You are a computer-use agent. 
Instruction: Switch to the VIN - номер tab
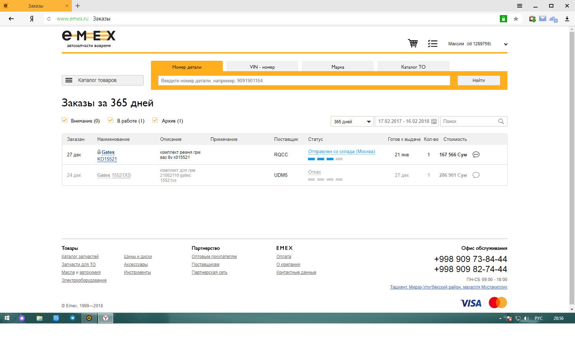[x=262, y=66]
